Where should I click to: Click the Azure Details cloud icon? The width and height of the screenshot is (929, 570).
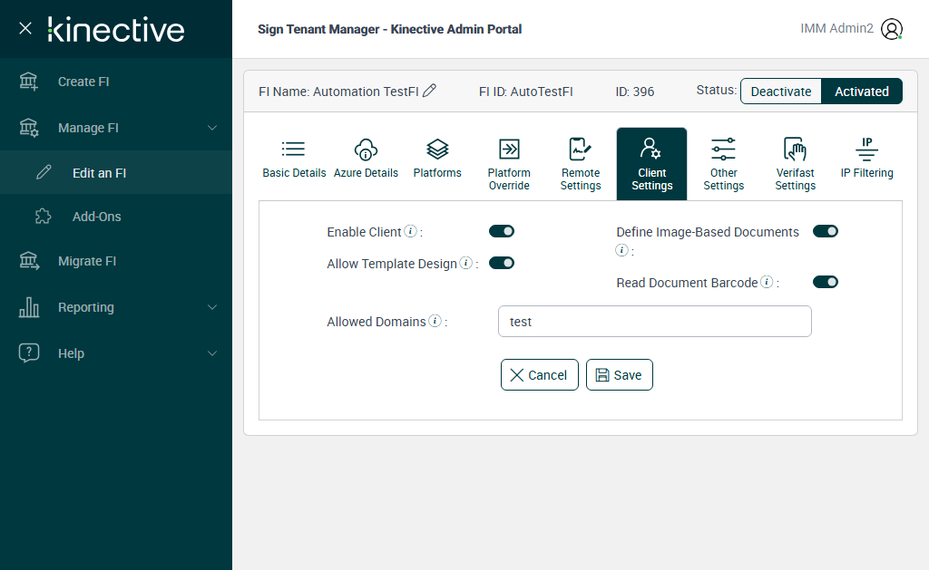[x=366, y=150]
